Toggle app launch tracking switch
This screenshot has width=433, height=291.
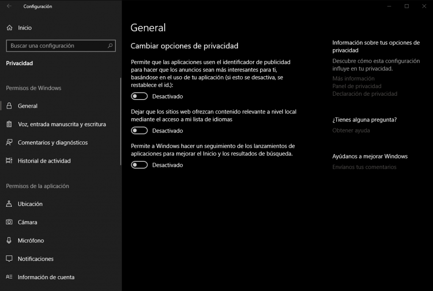(140, 165)
